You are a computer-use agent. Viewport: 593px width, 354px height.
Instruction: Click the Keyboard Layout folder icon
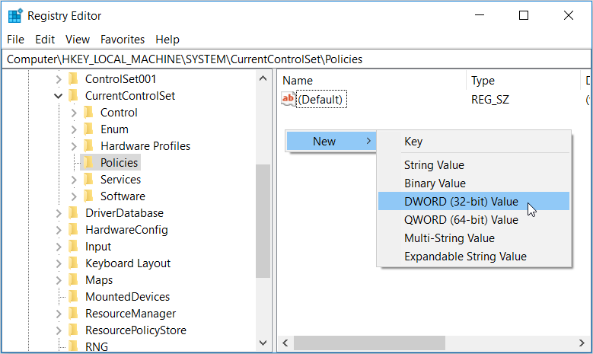tap(73, 263)
